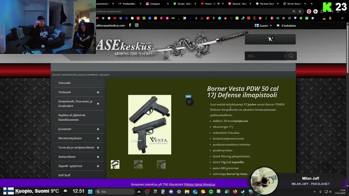Image resolution: width=349 pixels, height=196 pixels.
Task: Open Firefox from the taskbar
Action: pyautogui.click(x=235, y=192)
